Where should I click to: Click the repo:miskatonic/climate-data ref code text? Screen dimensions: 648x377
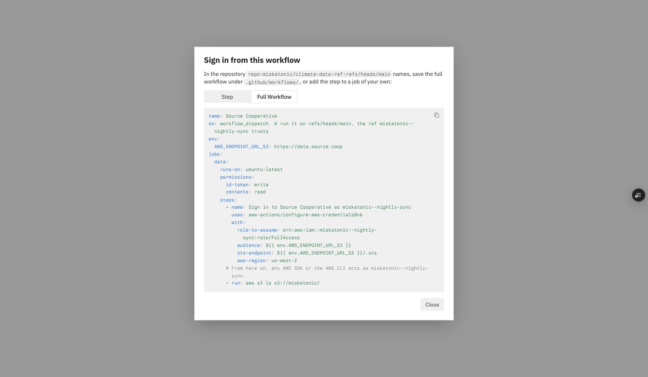point(319,74)
